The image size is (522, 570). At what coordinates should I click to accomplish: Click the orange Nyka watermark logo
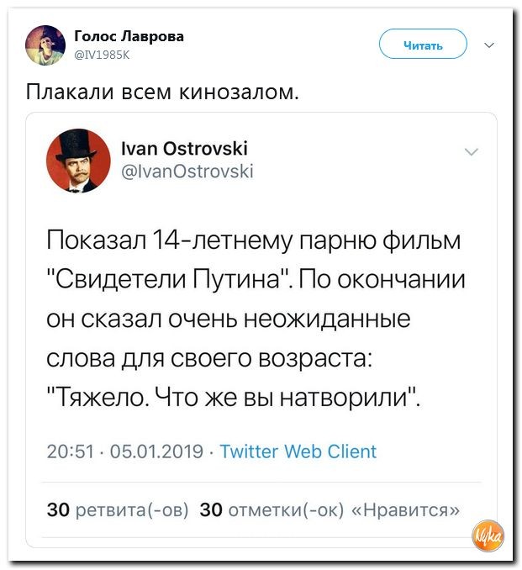(489, 536)
